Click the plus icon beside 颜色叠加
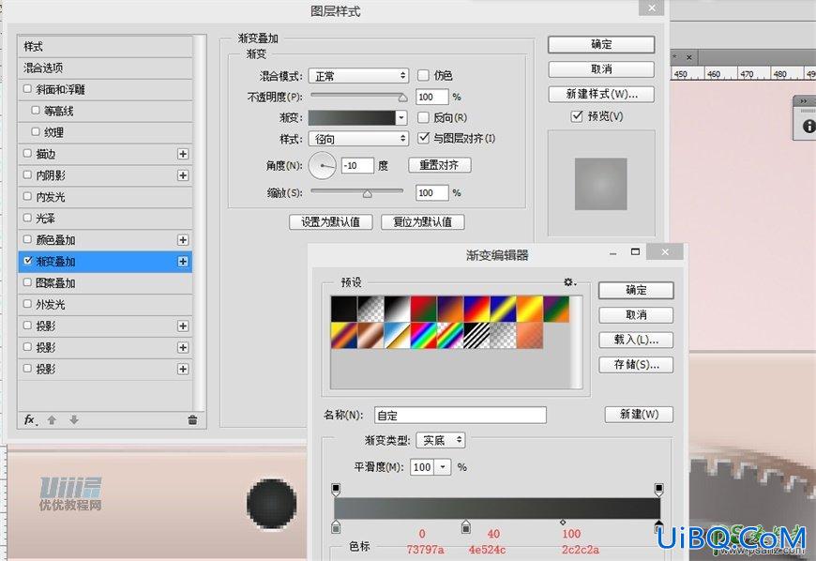Image resolution: width=816 pixels, height=561 pixels. click(x=183, y=240)
